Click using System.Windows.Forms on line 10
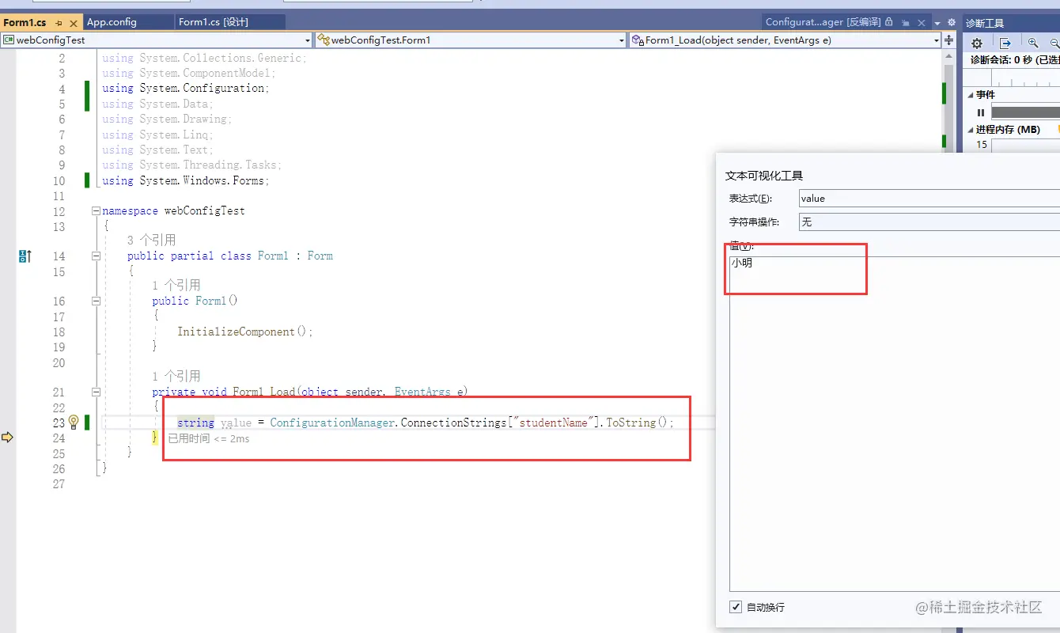1060x633 pixels. pos(186,180)
